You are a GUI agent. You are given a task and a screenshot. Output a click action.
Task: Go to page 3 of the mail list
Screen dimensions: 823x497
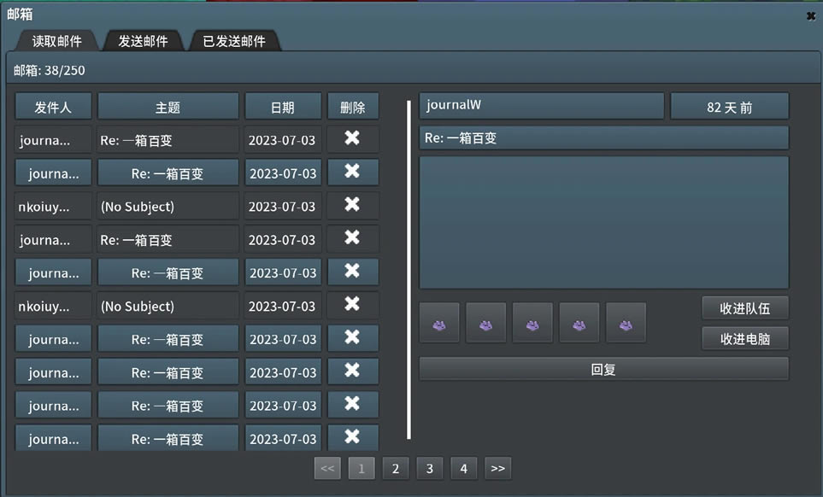429,468
